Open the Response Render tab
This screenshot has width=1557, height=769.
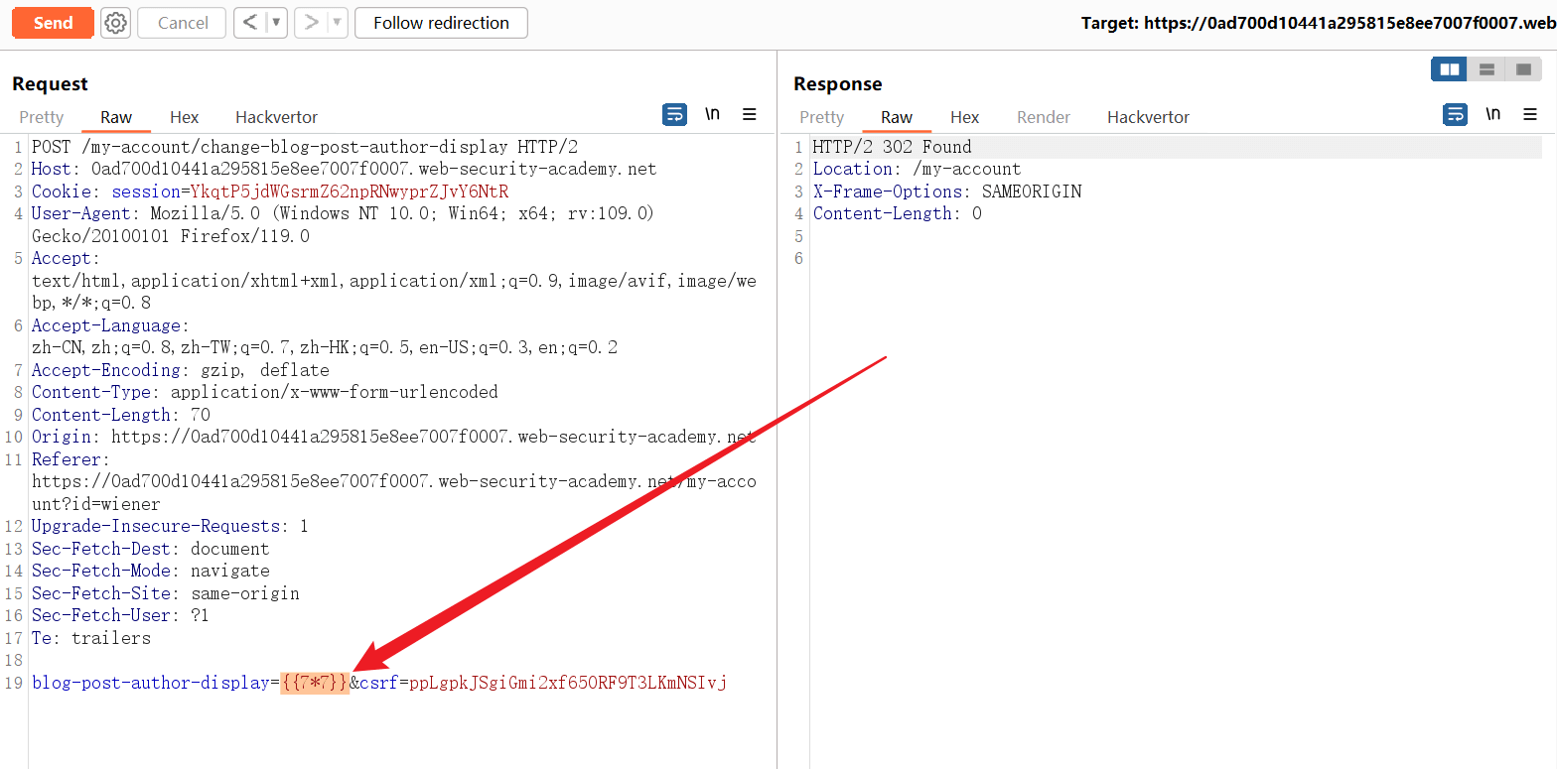pos(1044,117)
